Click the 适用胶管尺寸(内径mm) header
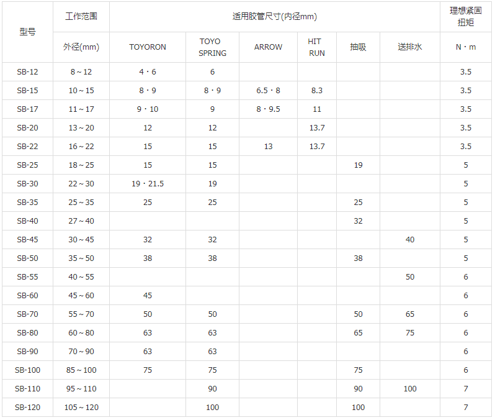 click(x=275, y=16)
